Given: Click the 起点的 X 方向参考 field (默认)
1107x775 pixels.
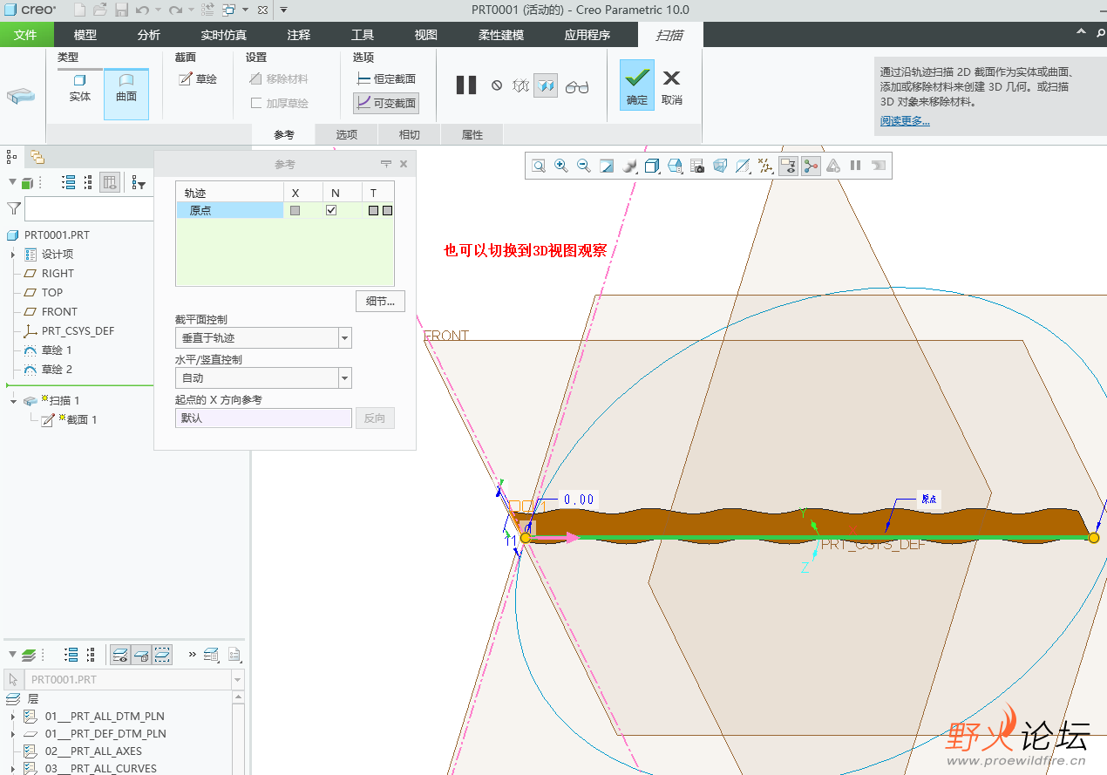Looking at the screenshot, I should (263, 418).
